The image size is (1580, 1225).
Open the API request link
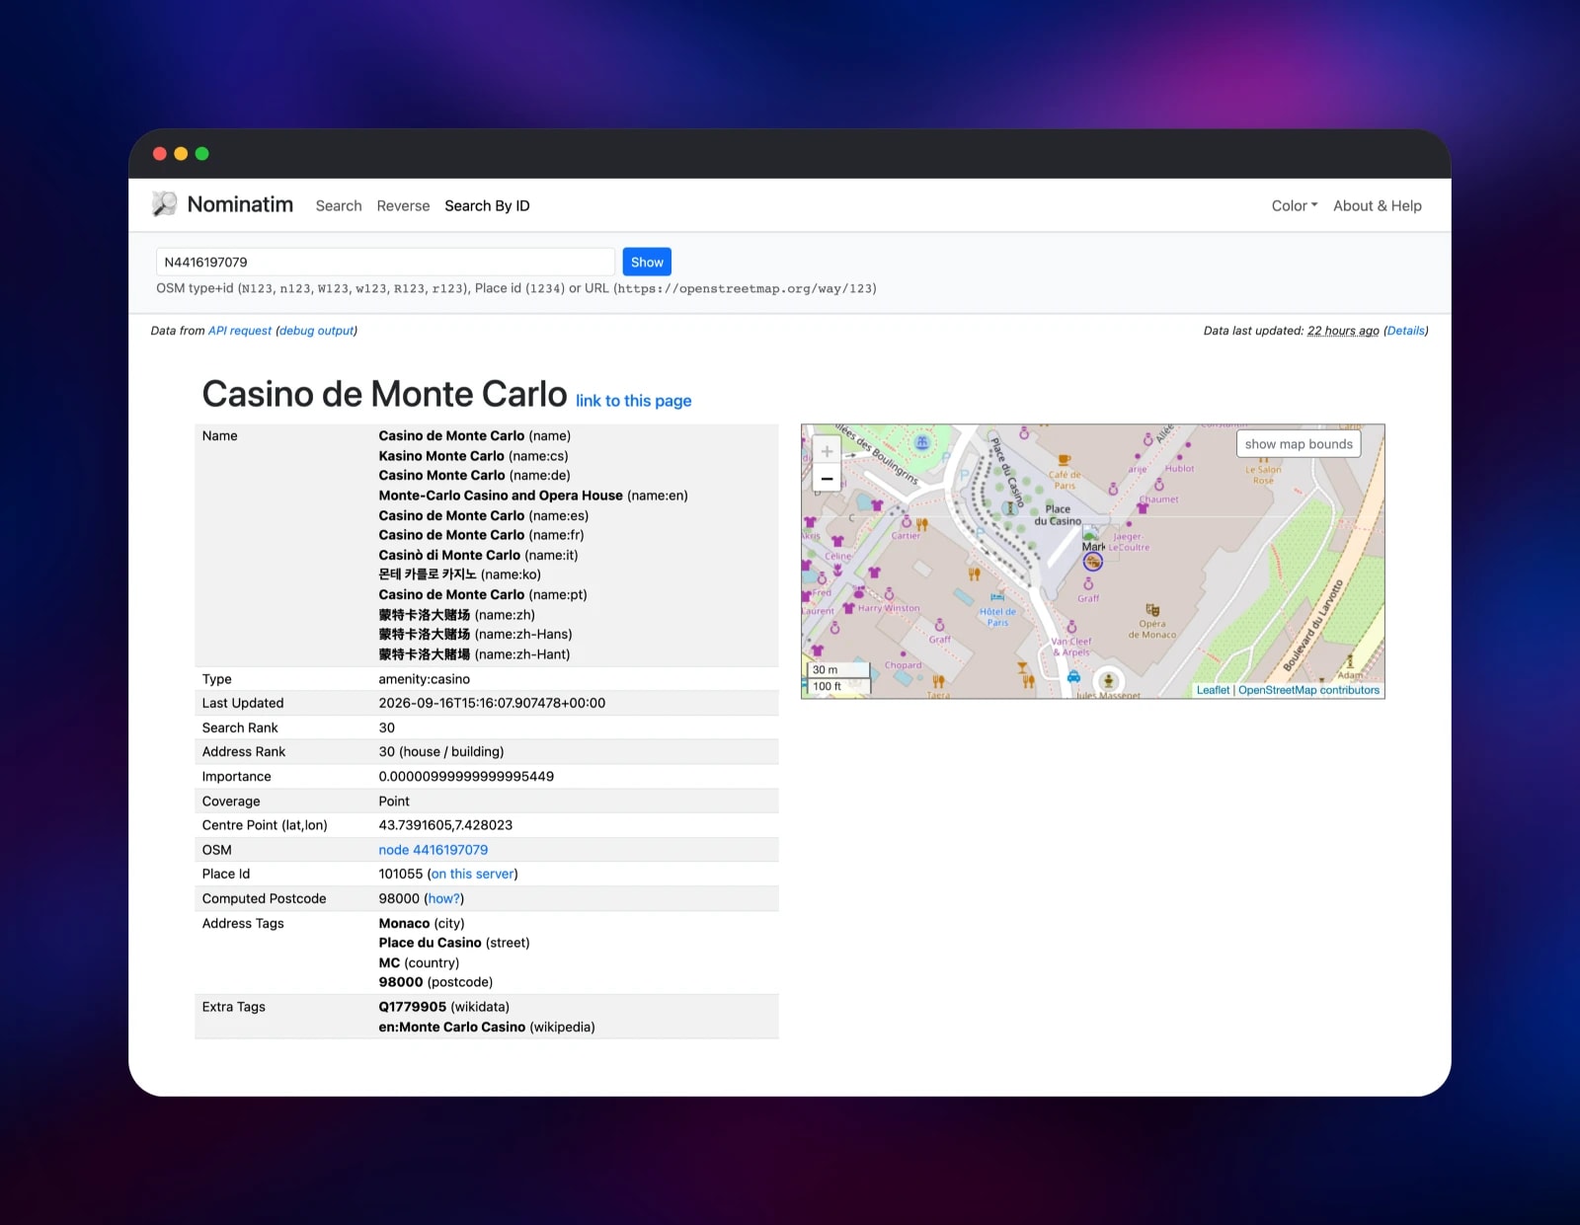click(x=240, y=331)
